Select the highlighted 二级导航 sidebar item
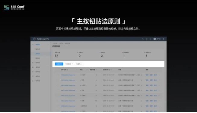Screen dimensions: 197x113 40,53
